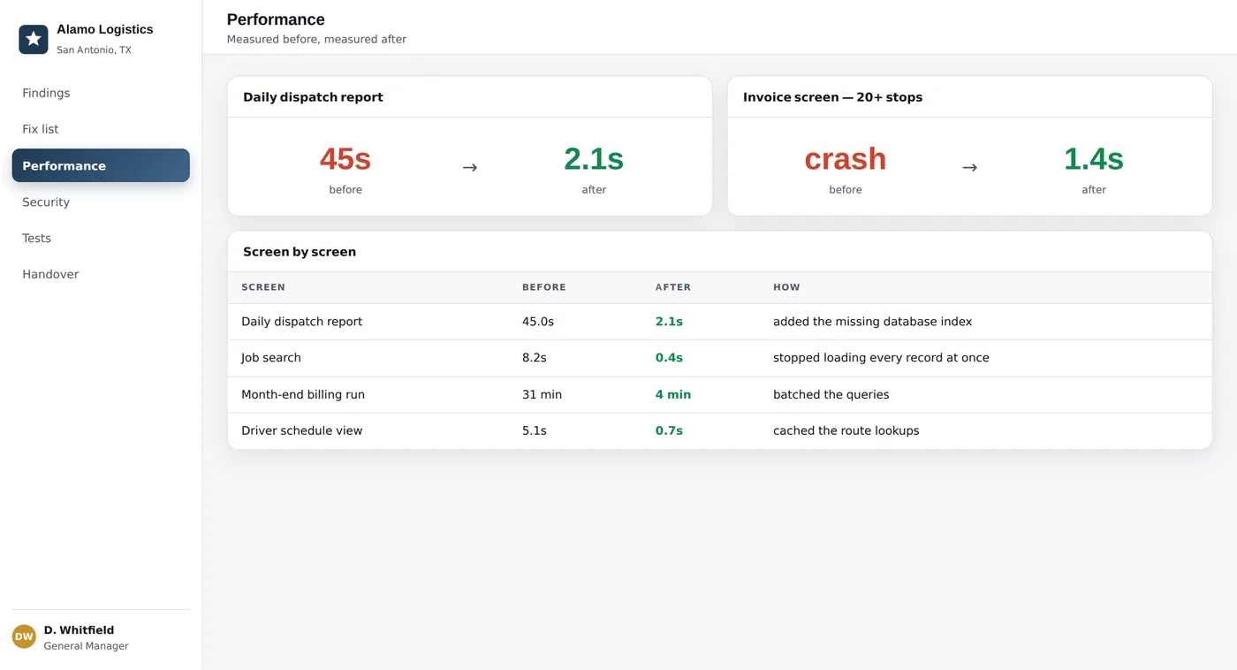Click "added the missing database index" text

(x=873, y=322)
